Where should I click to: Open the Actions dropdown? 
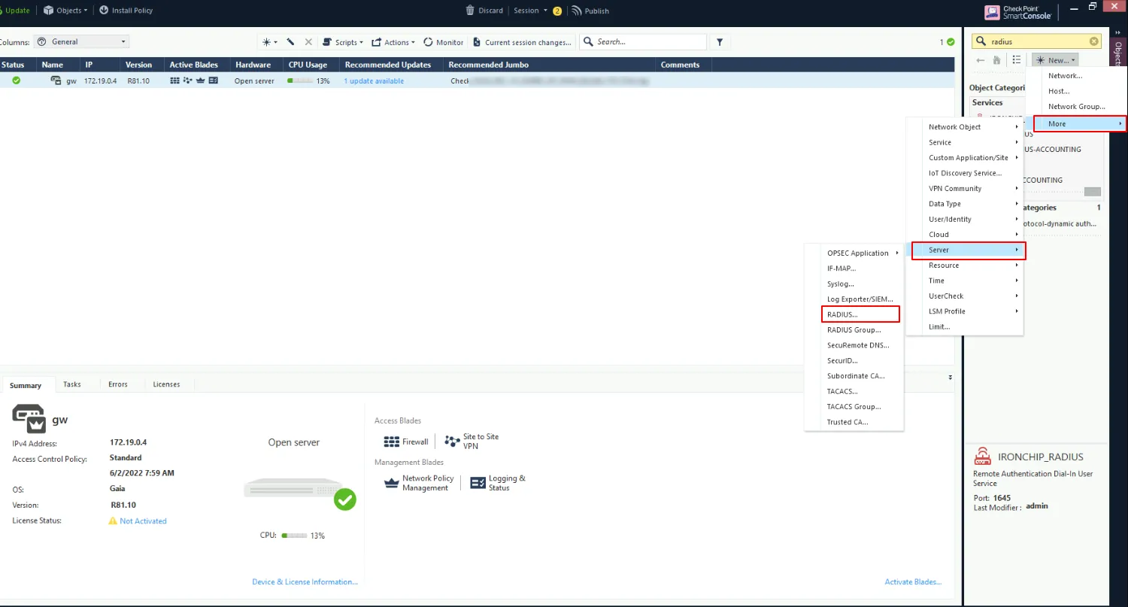[393, 42]
